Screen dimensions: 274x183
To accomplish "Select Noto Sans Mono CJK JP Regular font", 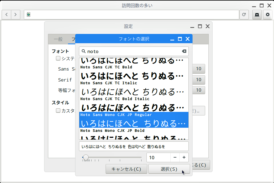I will (x=134, y=120).
